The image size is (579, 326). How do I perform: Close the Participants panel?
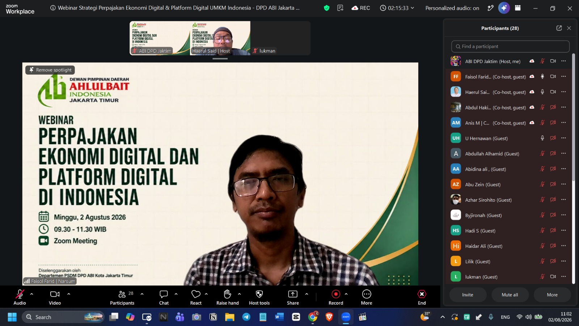tap(569, 28)
